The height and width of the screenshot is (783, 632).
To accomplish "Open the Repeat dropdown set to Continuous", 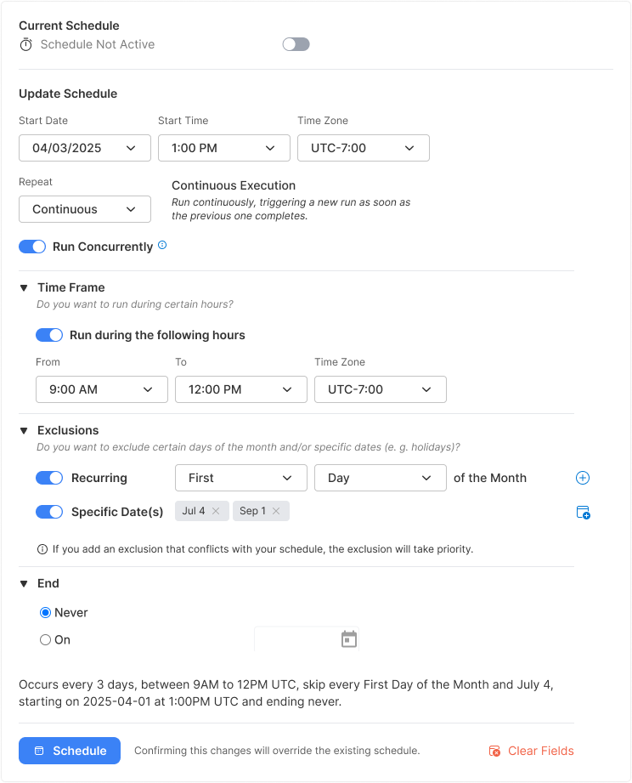I will pos(85,209).
